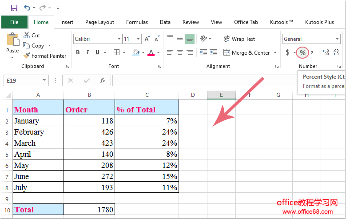Click the Paste button
Image resolution: width=346 pixels, height=219 pixels.
point(12,44)
